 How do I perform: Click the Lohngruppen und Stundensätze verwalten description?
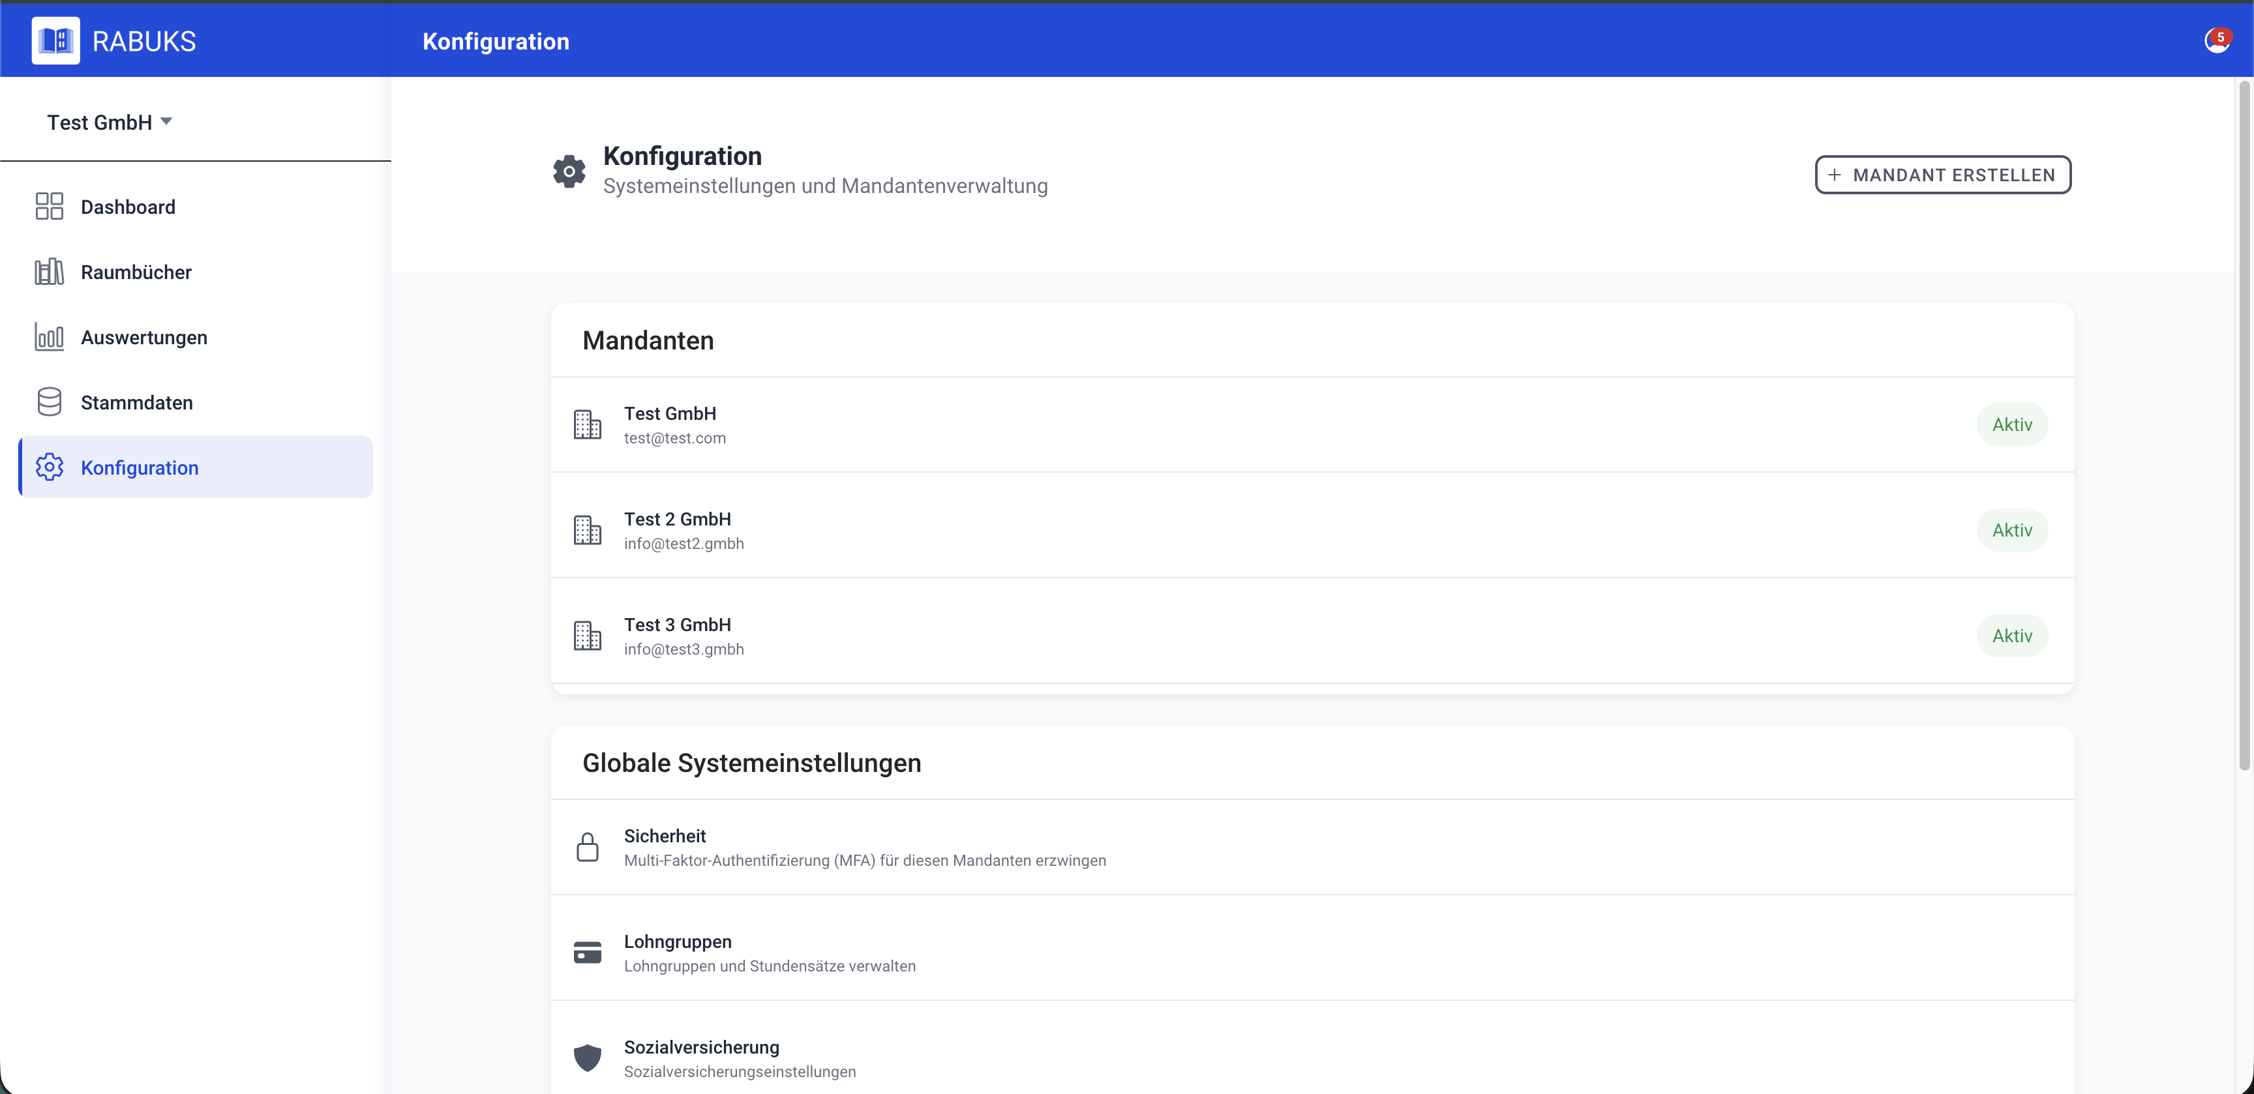[x=770, y=966]
